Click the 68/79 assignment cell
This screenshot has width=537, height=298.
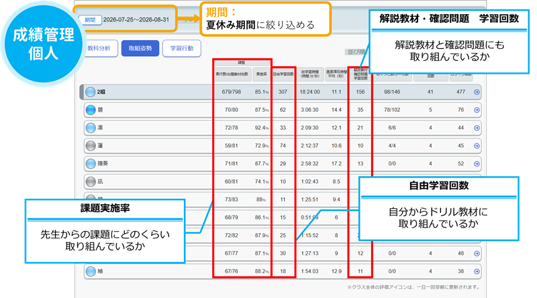coord(232,218)
